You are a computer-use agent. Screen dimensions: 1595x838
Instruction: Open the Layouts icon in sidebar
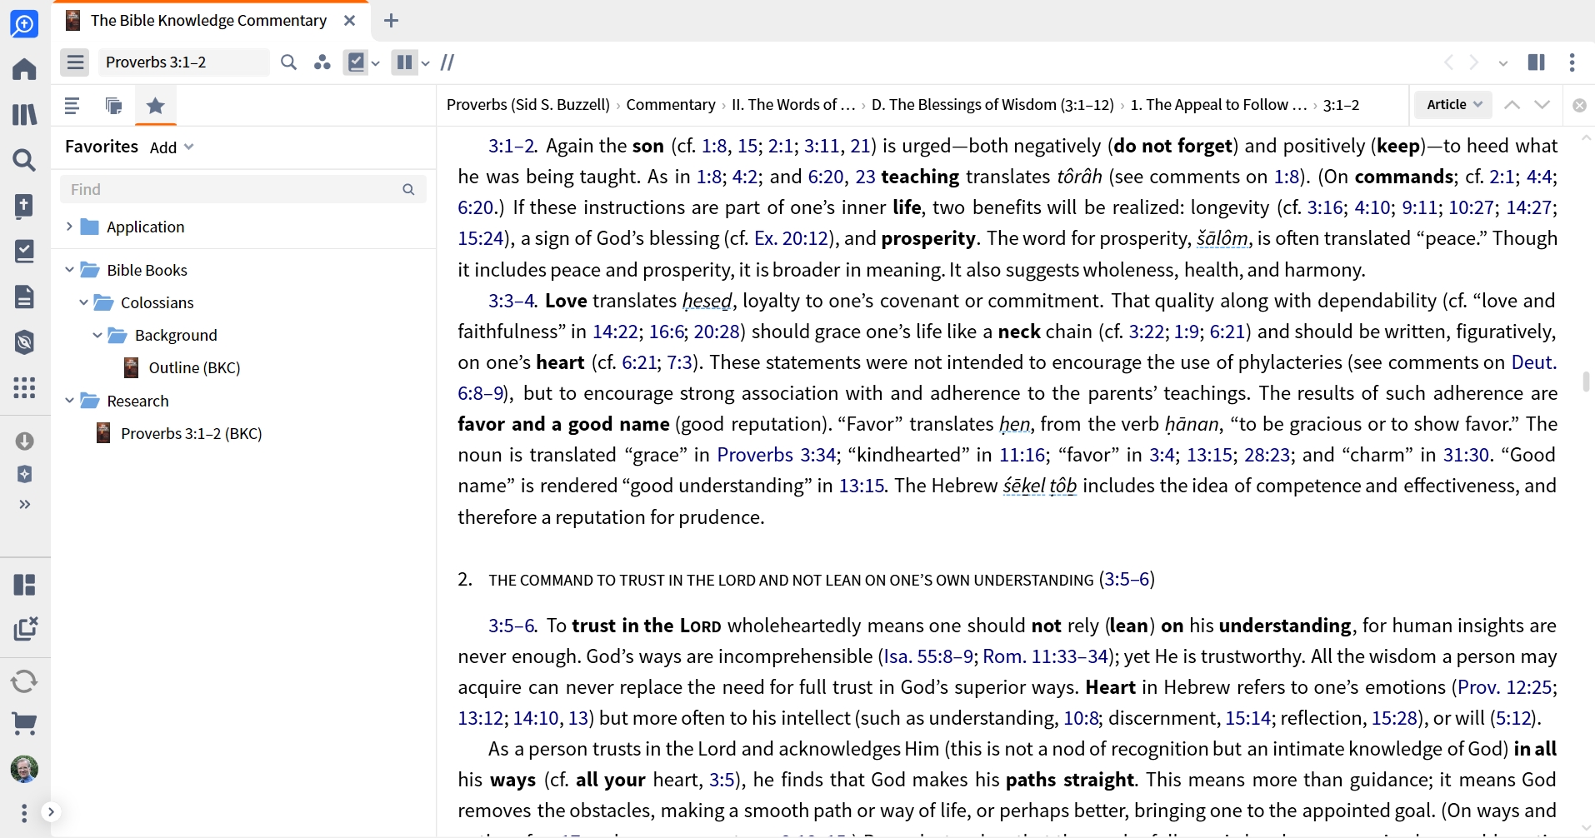coord(24,585)
